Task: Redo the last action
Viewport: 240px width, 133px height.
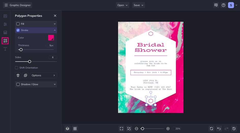Action: 227,129
